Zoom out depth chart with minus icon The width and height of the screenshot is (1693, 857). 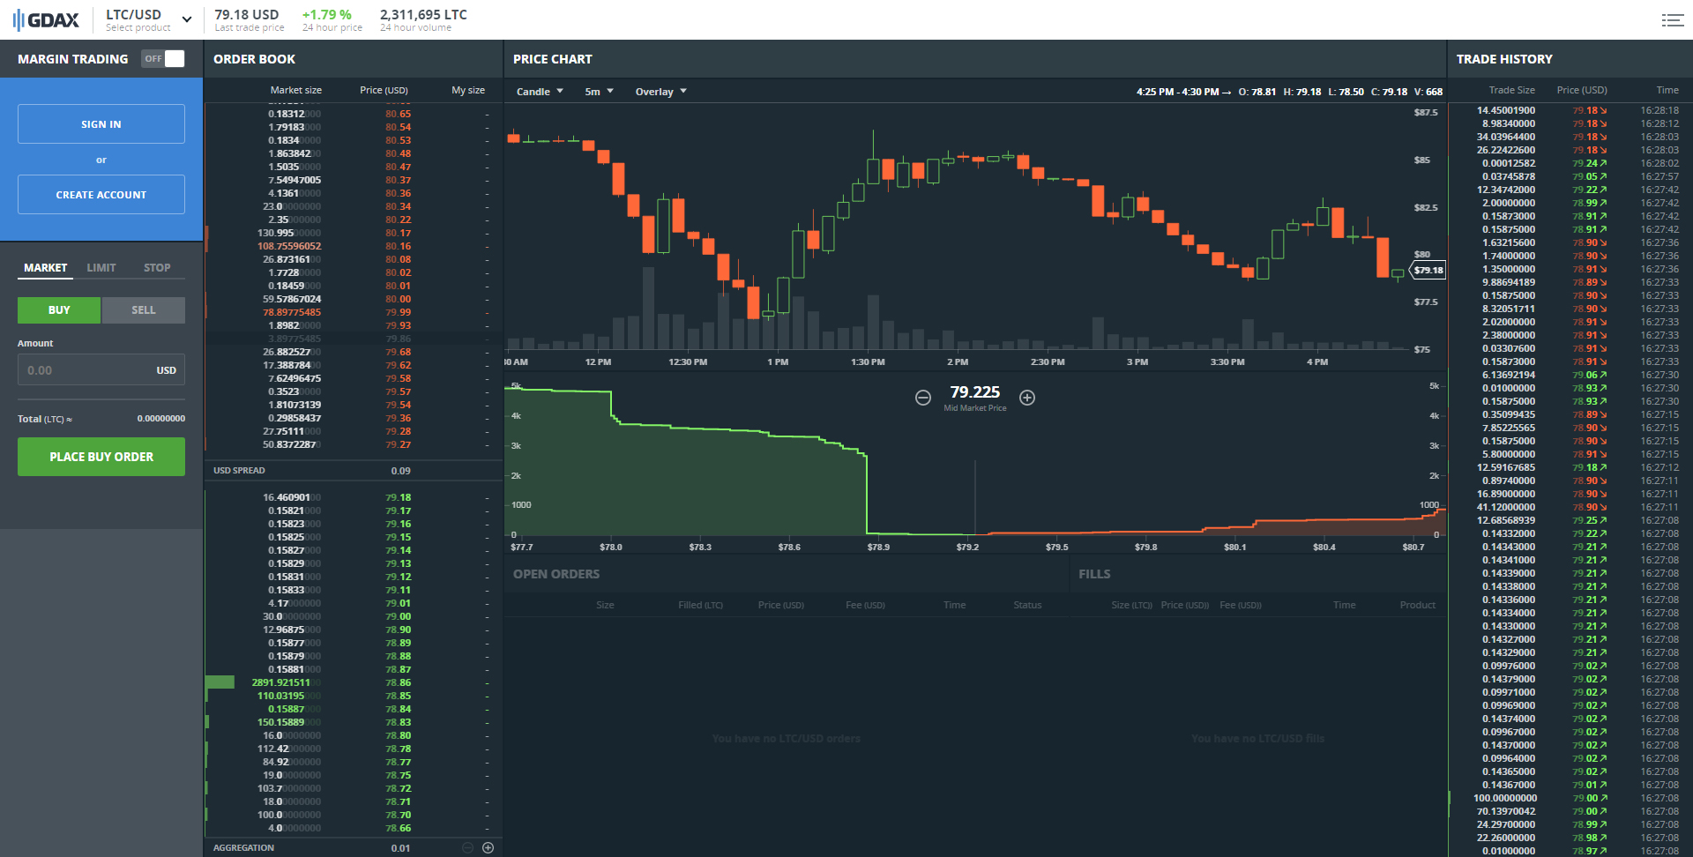922,398
